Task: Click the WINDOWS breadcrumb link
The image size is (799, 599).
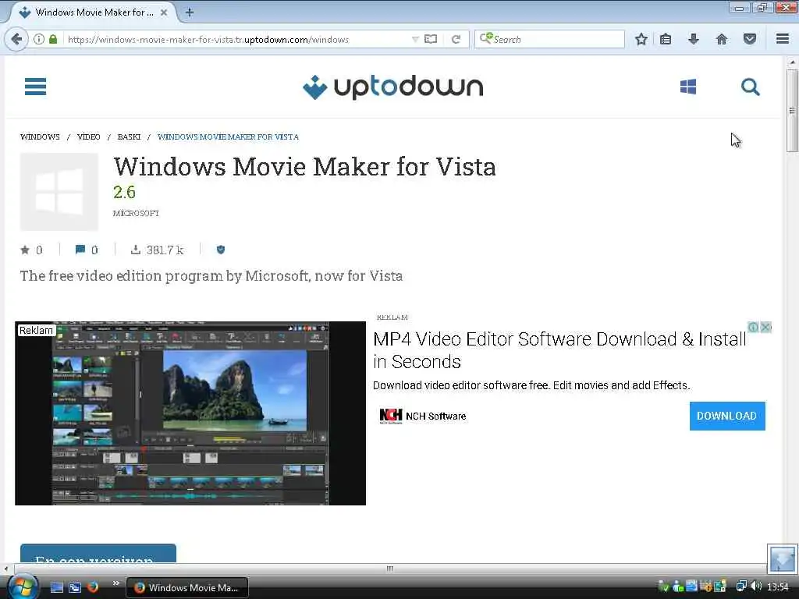Action: point(40,137)
